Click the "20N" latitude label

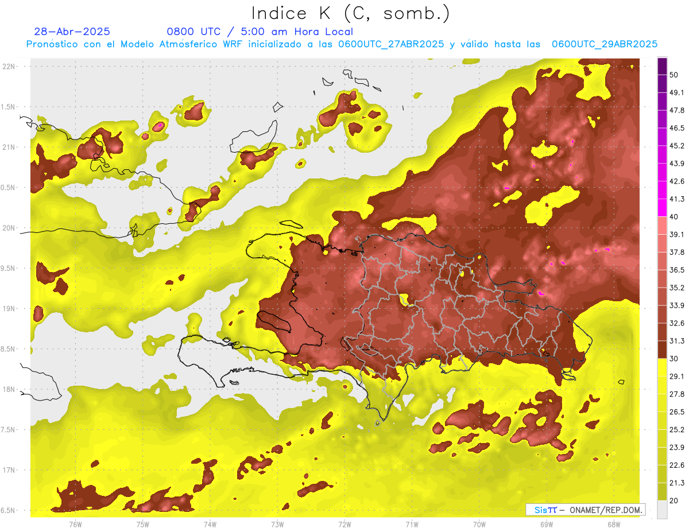tap(9, 228)
